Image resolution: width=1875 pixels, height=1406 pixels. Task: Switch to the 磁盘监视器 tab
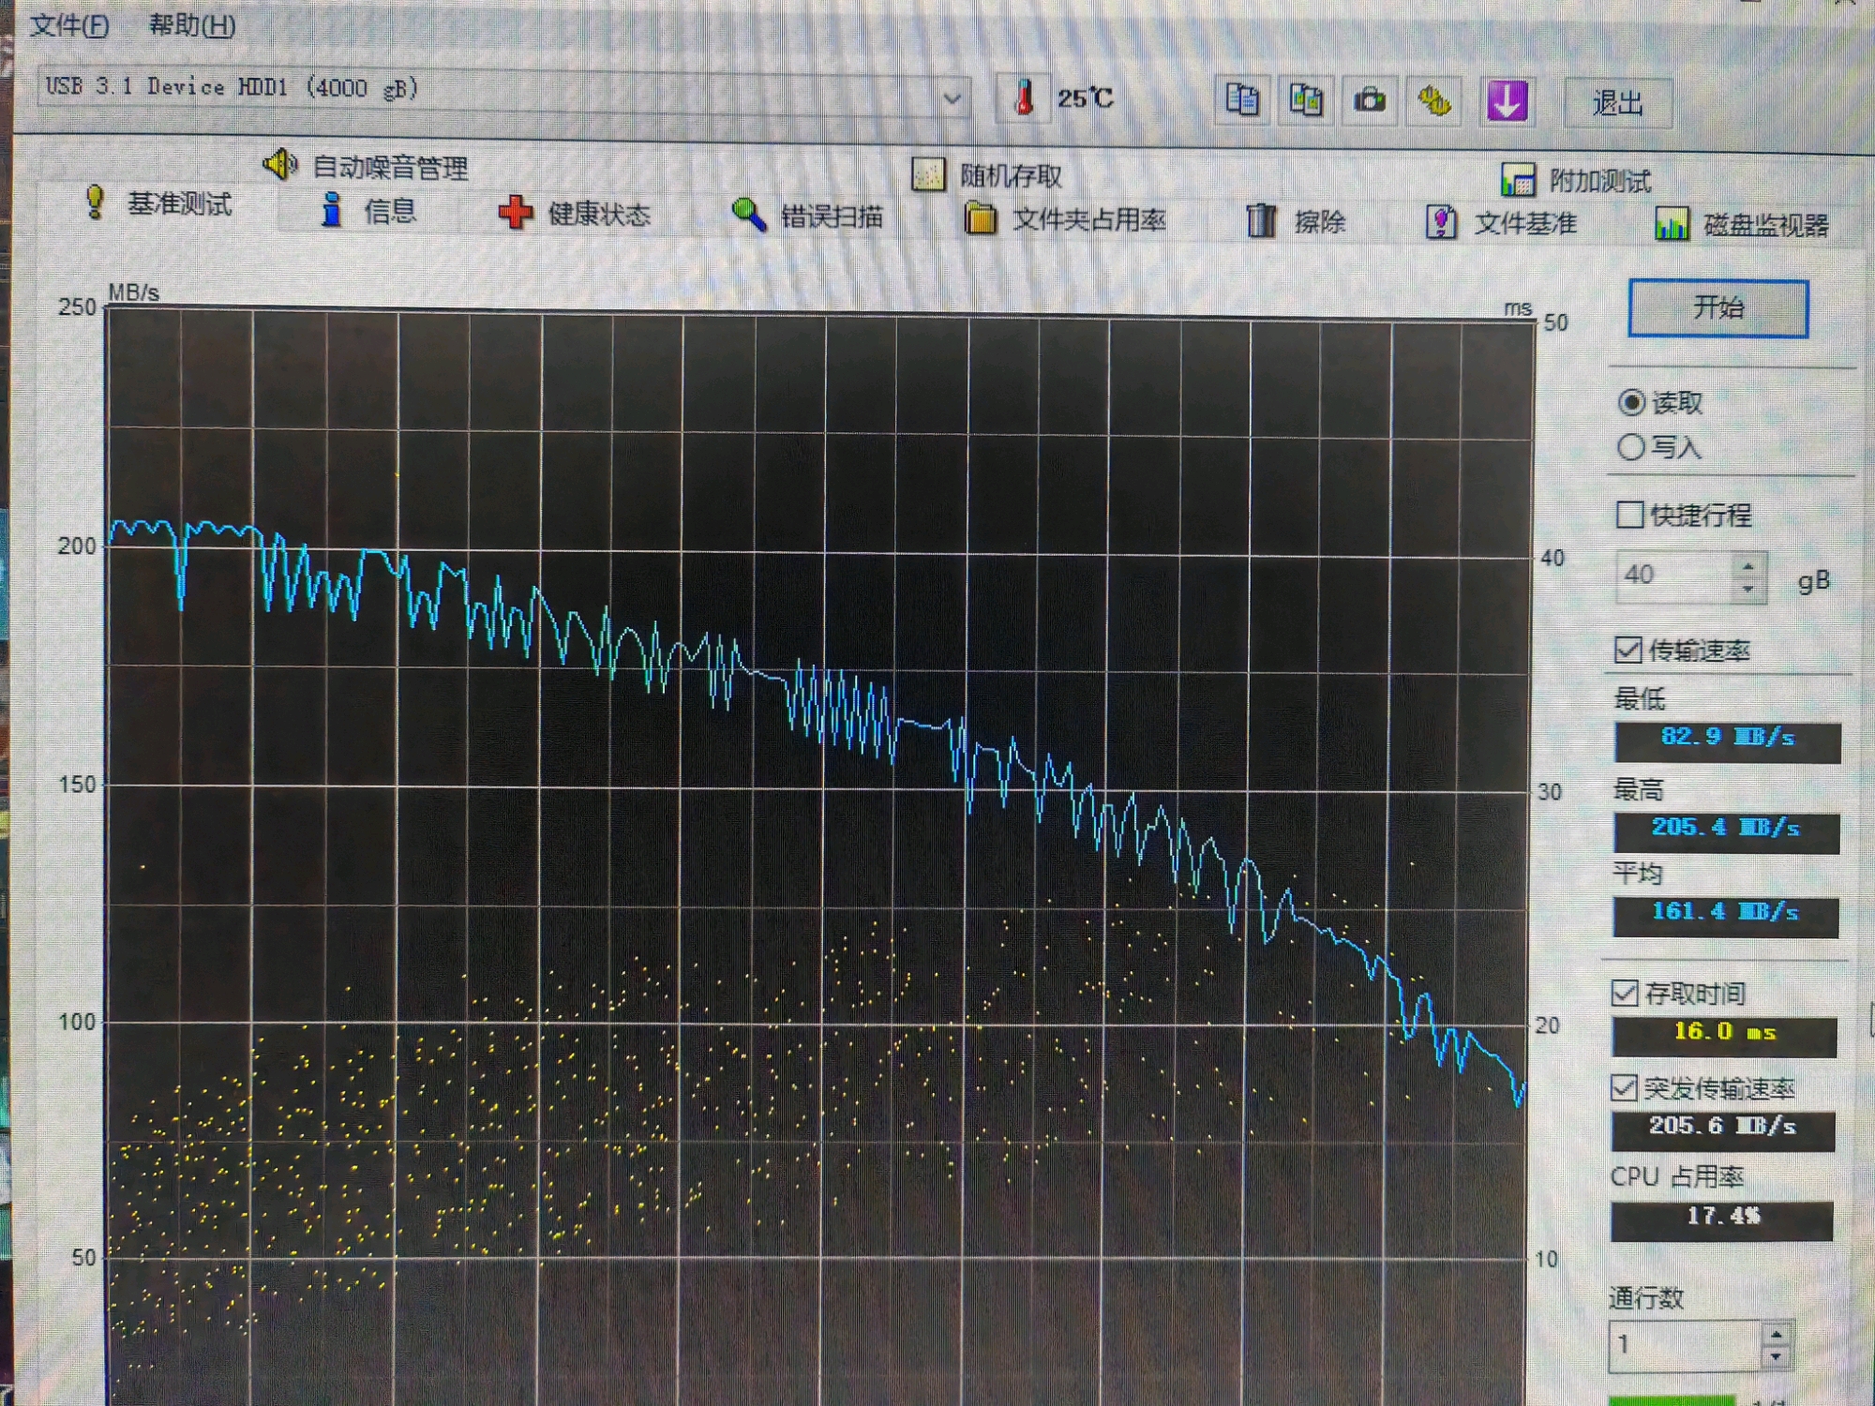point(1744,225)
